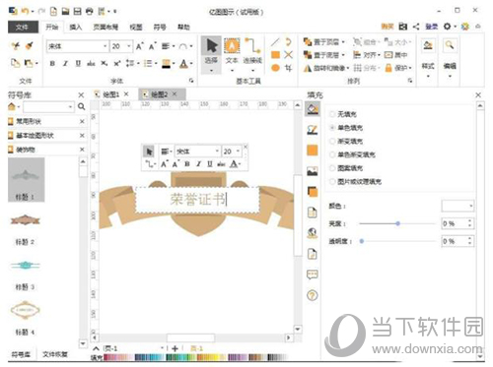Toggle Underline in the ribbon font group
This screenshot has height=367, width=493.
[78, 64]
